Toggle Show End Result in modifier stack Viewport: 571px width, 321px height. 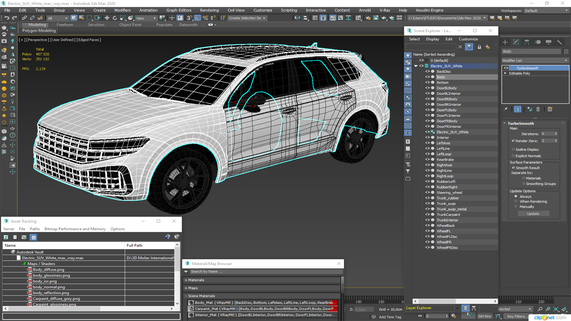(518, 109)
